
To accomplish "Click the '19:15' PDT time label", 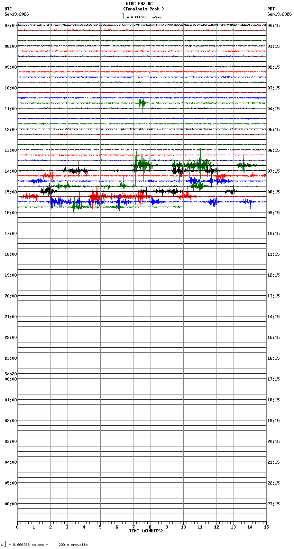I will click(x=274, y=421).
